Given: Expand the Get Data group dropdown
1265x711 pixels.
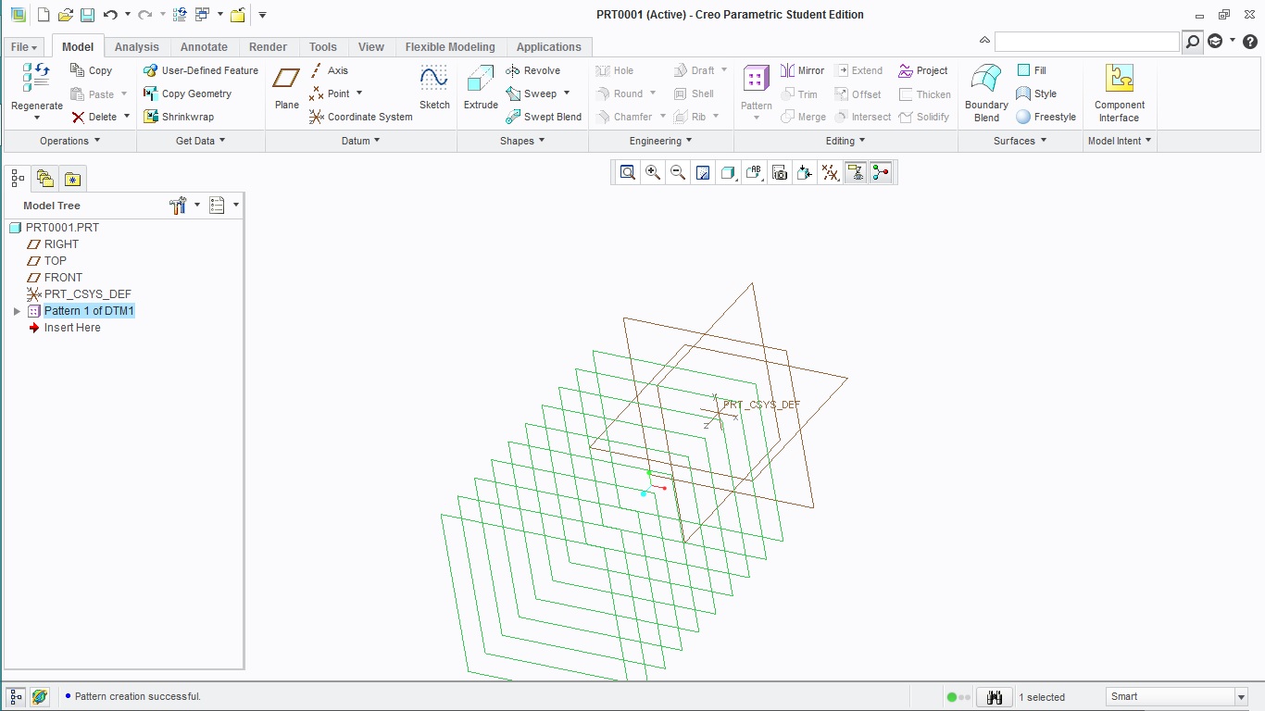Looking at the screenshot, I should [201, 141].
